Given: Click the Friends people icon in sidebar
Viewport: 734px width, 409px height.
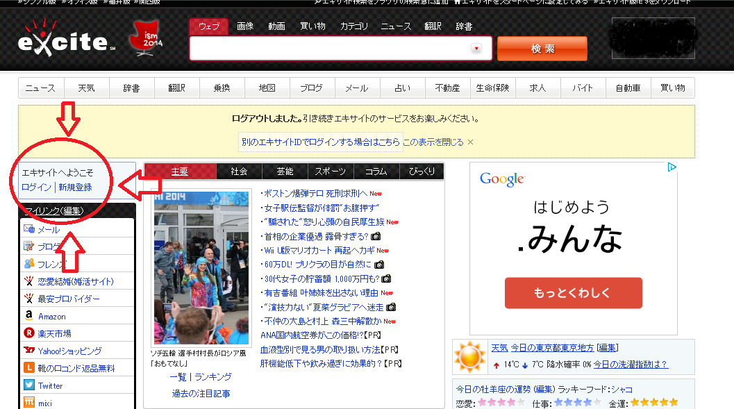Looking at the screenshot, I should [x=29, y=263].
